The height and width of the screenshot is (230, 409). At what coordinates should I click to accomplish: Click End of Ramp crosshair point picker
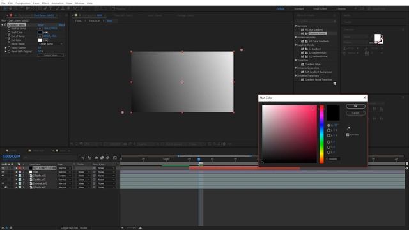(40, 36)
